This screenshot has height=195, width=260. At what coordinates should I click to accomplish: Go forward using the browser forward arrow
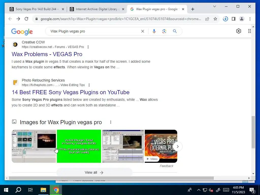pyautogui.click(x=18, y=19)
